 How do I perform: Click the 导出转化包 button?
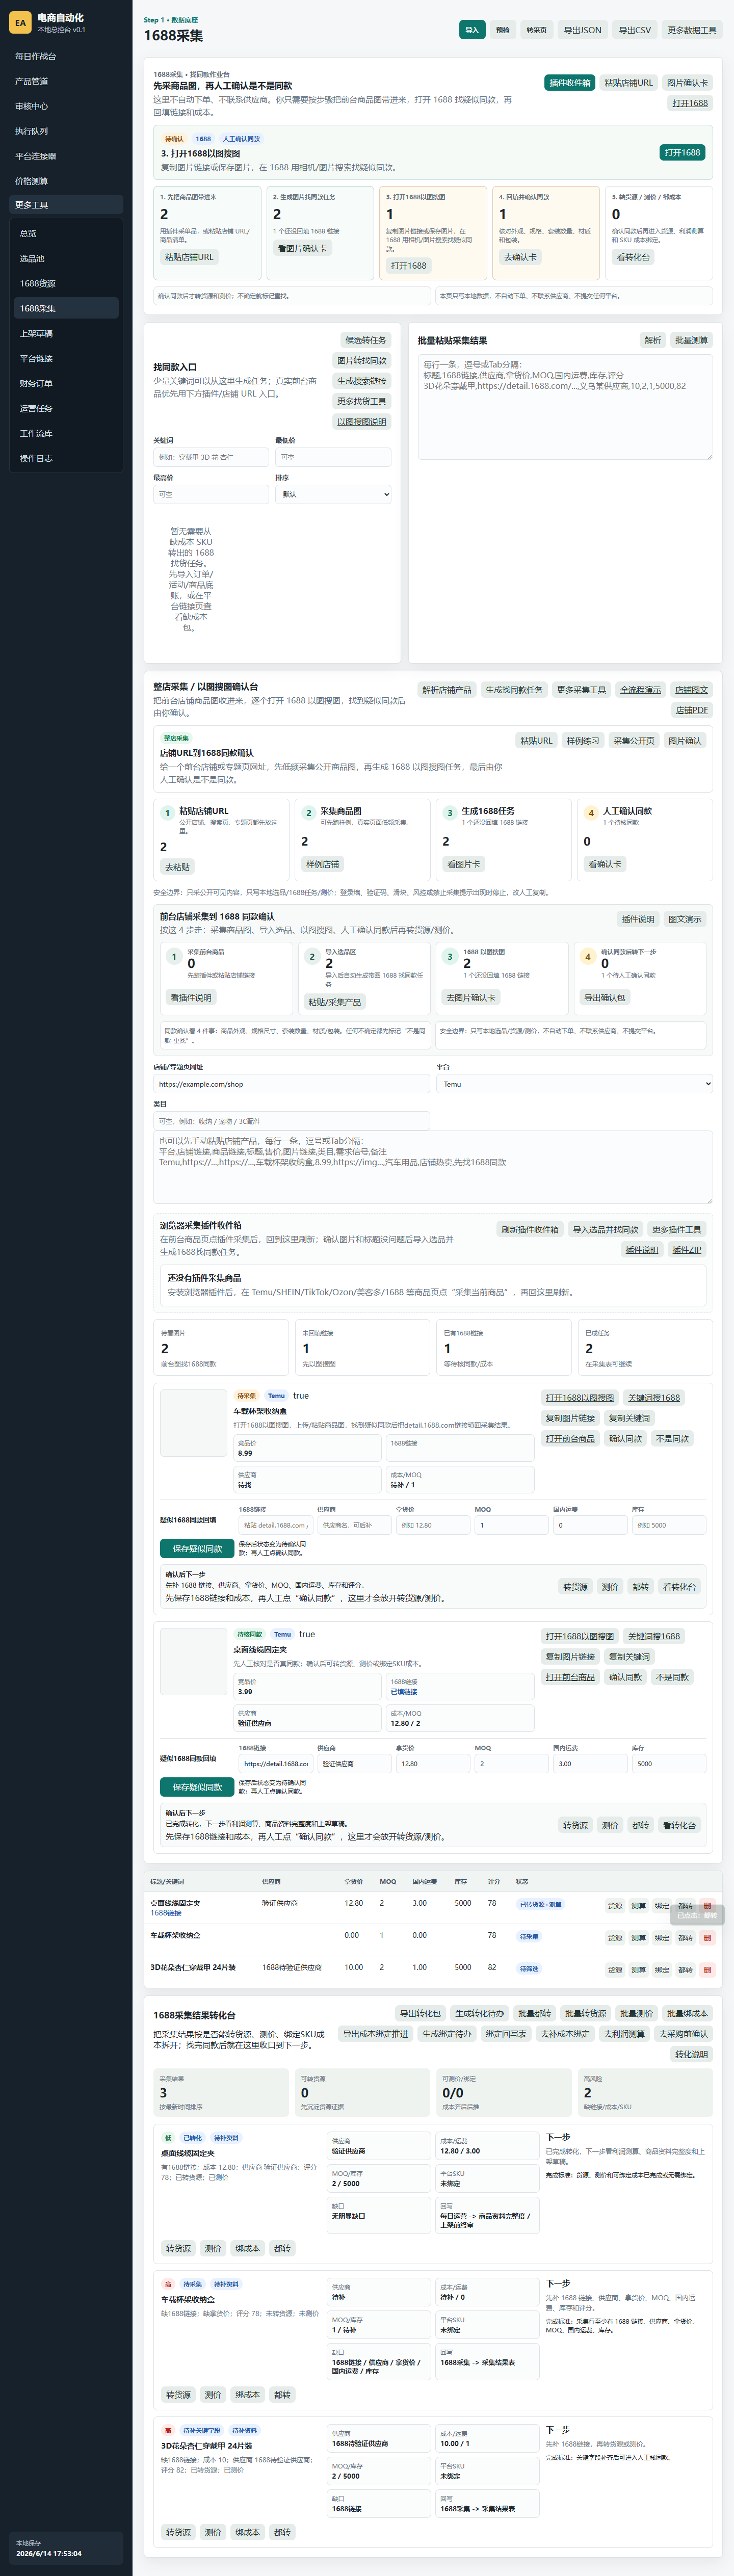[x=420, y=2013]
